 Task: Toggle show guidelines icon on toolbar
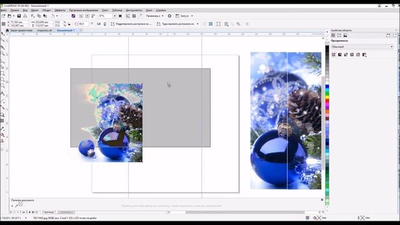[140, 16]
